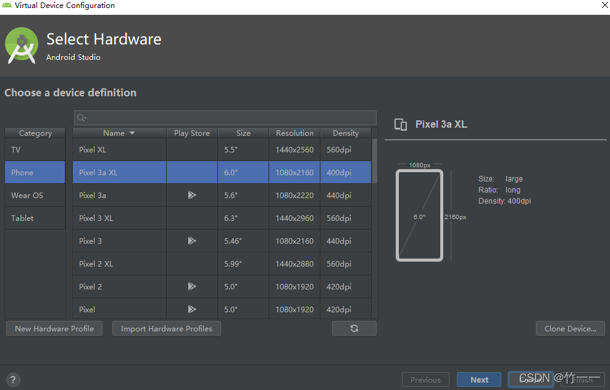Click the 6.3" size cell
The image size is (610, 390).
(243, 218)
